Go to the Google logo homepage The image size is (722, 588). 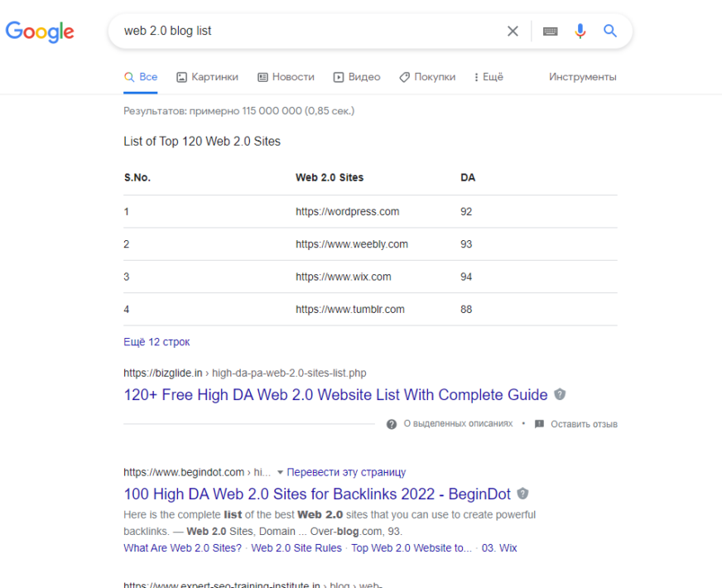tap(40, 31)
